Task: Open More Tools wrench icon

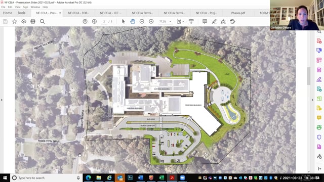Action: click(319, 156)
